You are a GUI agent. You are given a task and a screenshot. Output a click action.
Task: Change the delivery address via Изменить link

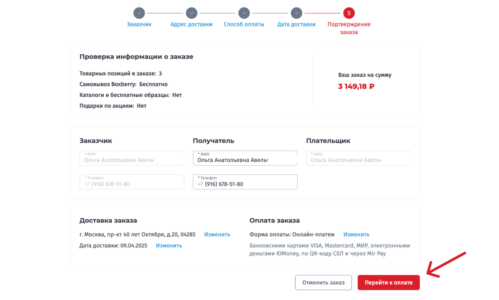point(217,235)
